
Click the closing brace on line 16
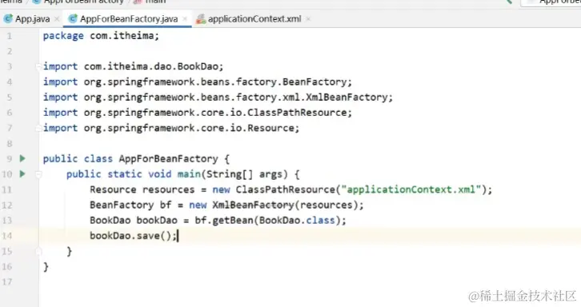46,267
